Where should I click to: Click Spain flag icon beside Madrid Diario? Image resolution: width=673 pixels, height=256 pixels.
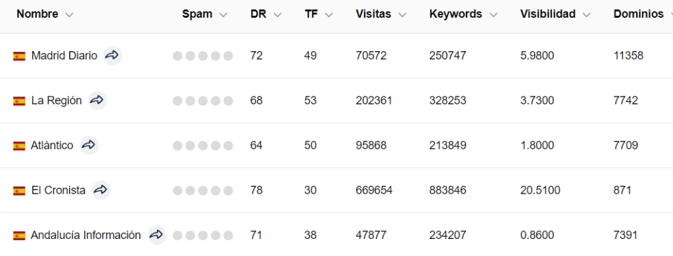(19, 56)
